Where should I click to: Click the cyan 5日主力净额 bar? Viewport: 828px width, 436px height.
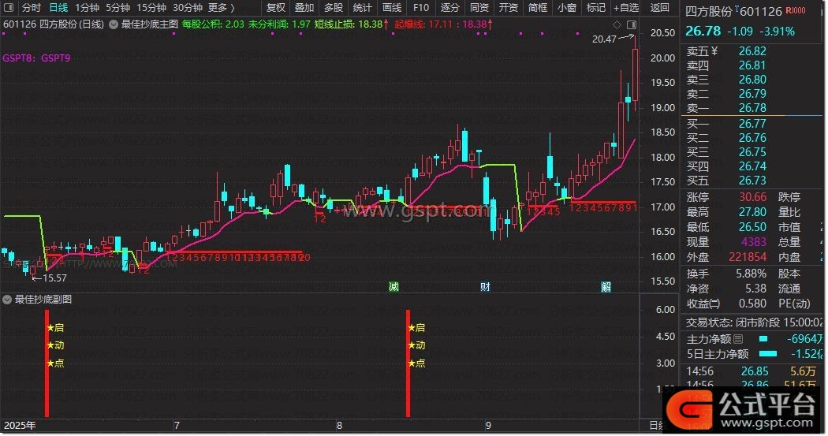[x=774, y=354]
